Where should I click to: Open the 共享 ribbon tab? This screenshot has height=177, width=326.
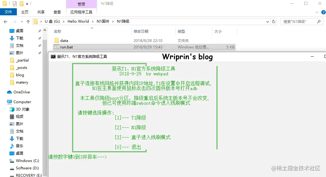click(x=41, y=12)
